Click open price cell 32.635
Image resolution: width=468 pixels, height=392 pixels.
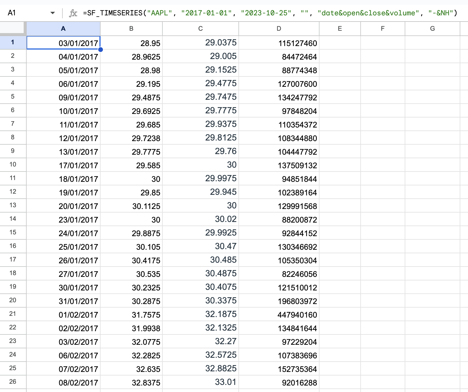(x=131, y=369)
